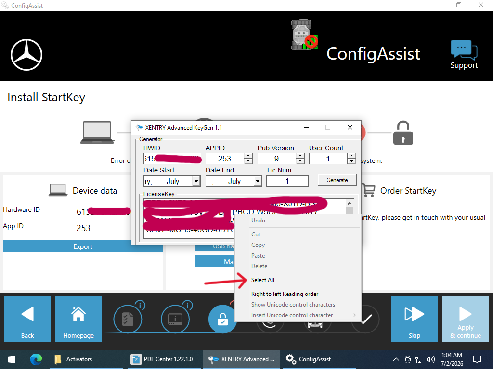
Task: Minimize the XENTRY Advanced KeyGen window
Action: (306, 127)
